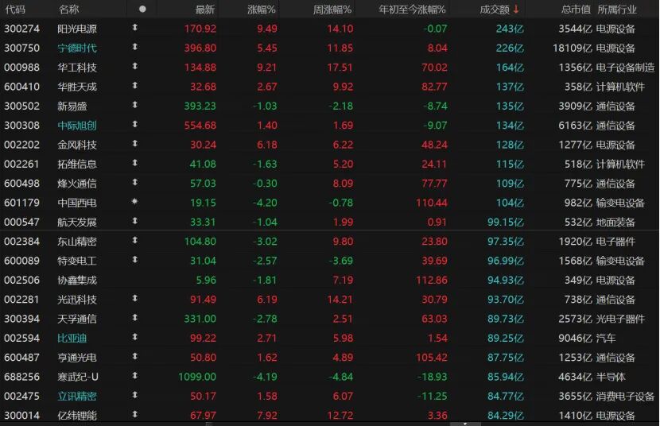Viewport: 660px width, 426px height.
Task: Click the marker icon beside 光迅科技
Action: (134, 300)
